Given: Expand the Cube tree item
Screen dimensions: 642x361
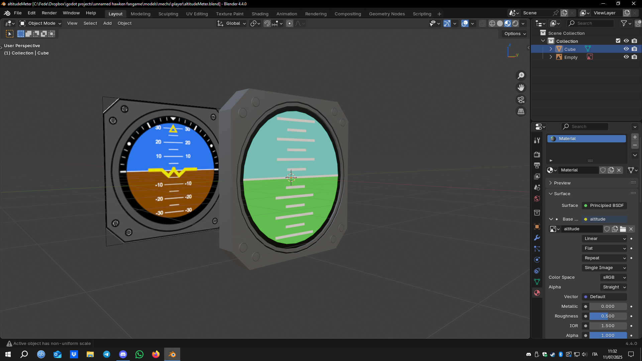Looking at the screenshot, I should [x=551, y=49].
